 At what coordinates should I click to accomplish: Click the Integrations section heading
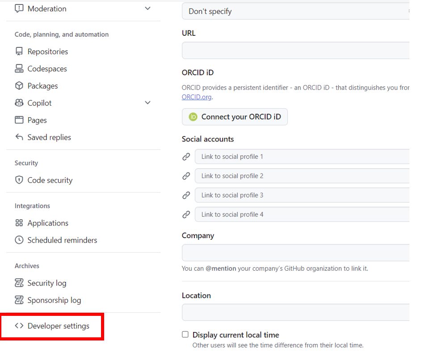[x=32, y=206]
